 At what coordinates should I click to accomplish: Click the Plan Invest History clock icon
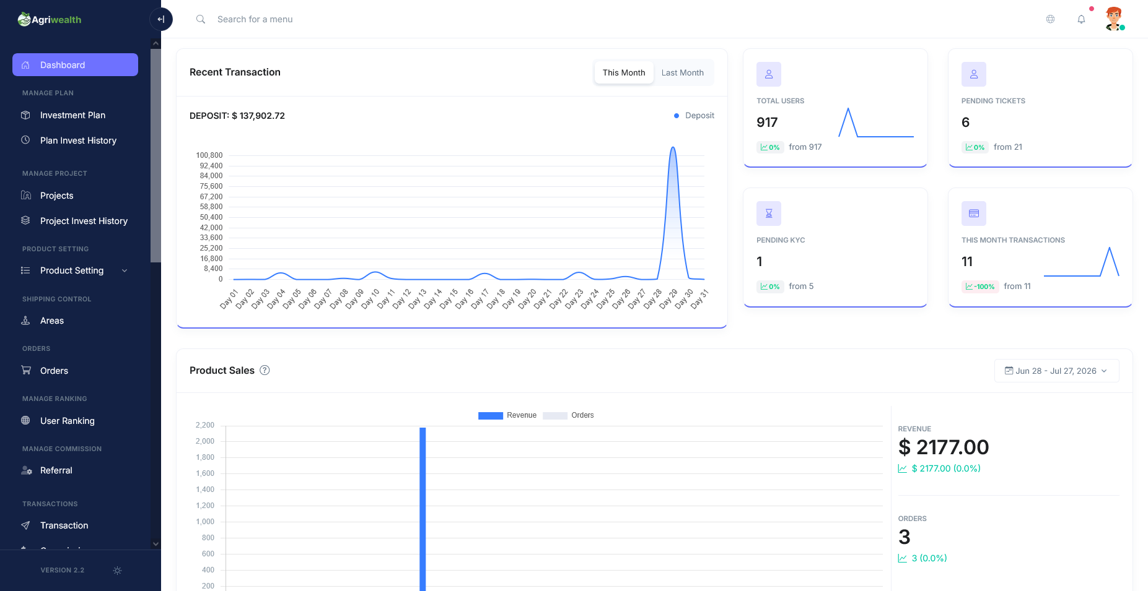(x=25, y=140)
